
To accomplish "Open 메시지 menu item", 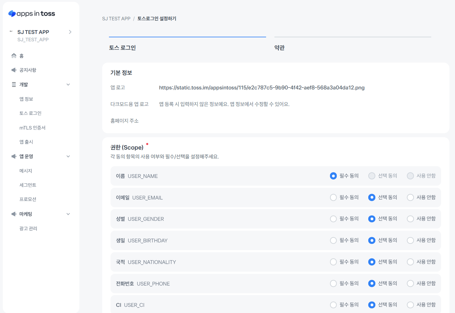I will coord(26,171).
